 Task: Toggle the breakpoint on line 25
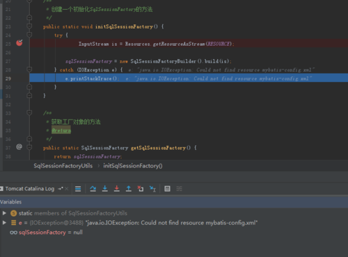(x=19, y=43)
